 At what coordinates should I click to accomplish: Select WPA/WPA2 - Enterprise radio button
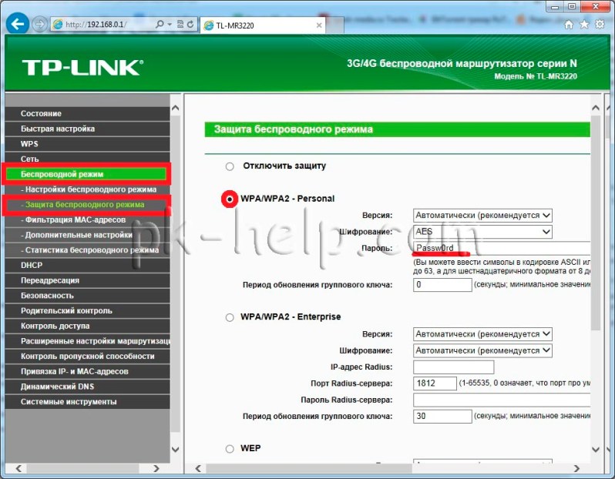230,317
